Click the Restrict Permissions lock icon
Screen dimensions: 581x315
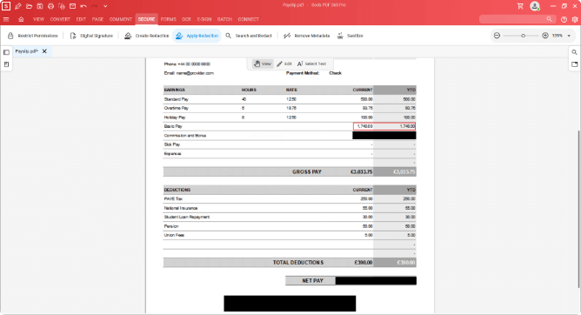10,36
